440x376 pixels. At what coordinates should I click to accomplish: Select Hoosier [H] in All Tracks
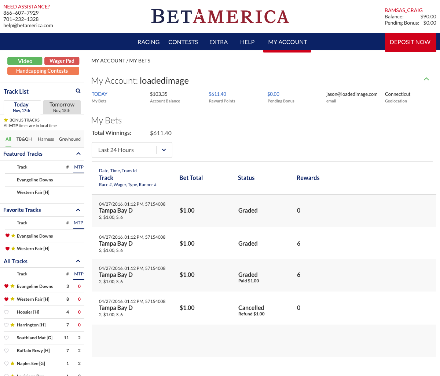pos(28,312)
